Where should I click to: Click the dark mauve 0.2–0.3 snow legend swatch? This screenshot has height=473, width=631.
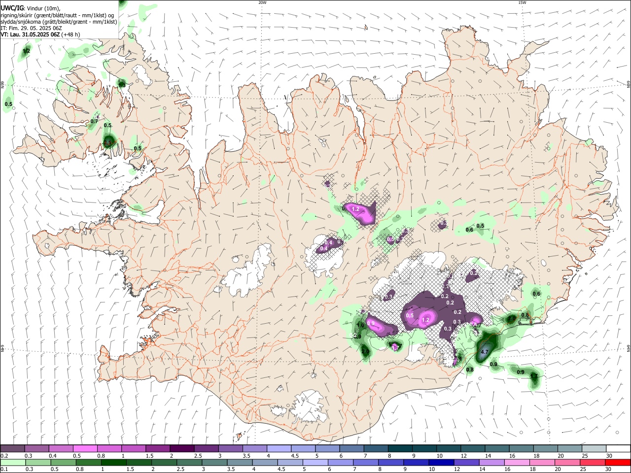coord(12,449)
